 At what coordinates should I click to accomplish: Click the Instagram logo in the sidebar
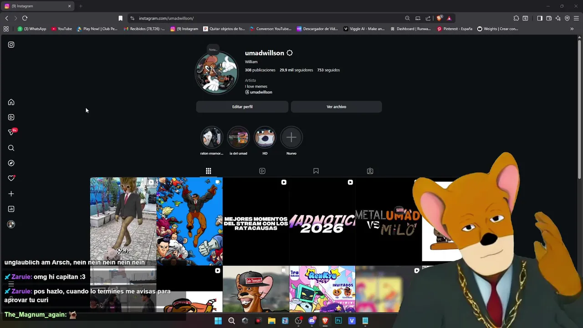pyautogui.click(x=11, y=45)
